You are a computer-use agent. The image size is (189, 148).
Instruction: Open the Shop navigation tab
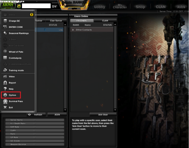pyautogui.click(x=140, y=7)
